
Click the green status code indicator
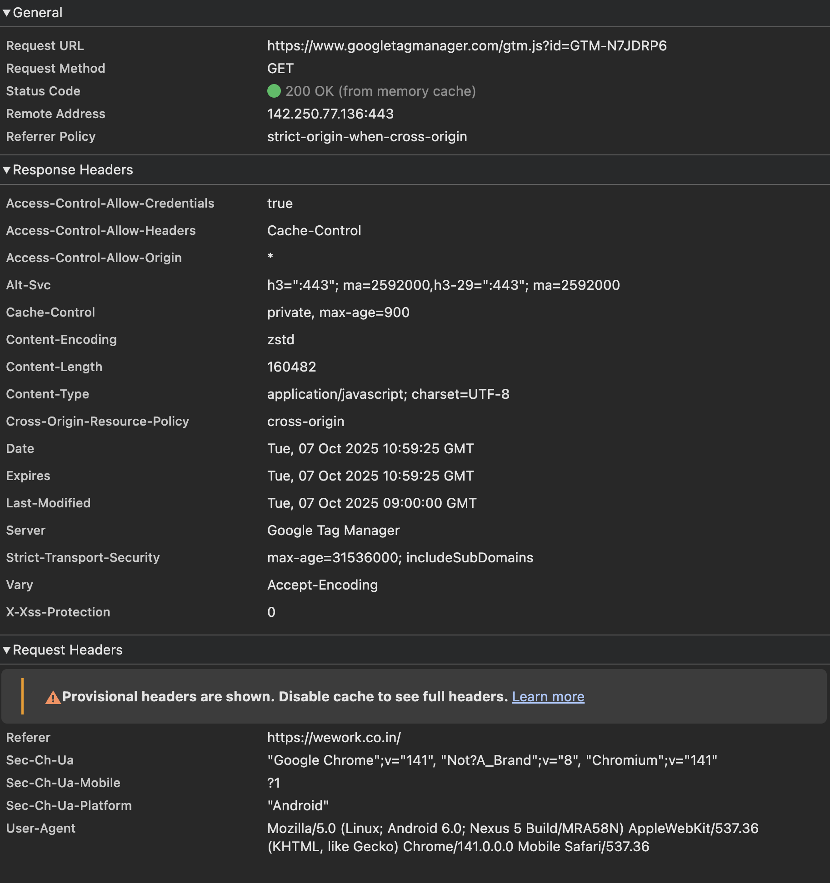(274, 91)
